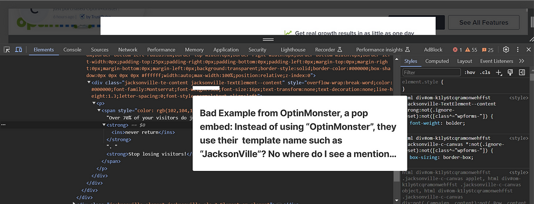Open the Memory tab

(x=194, y=49)
